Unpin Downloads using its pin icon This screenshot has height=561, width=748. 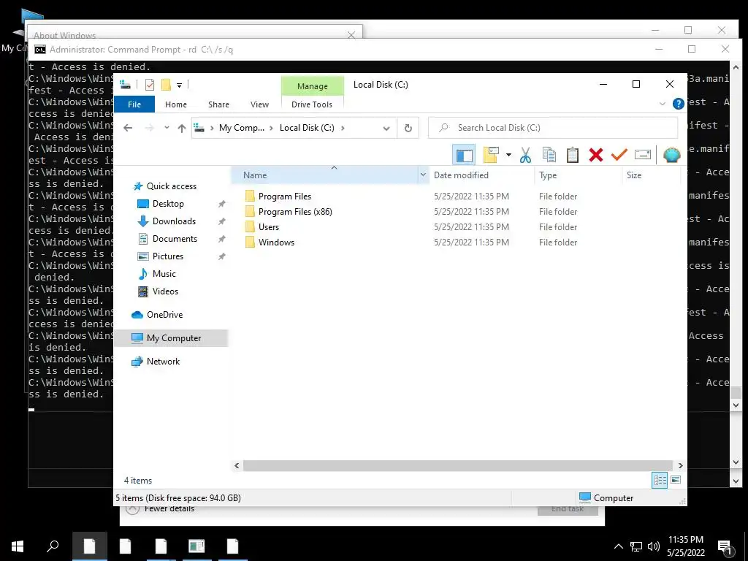(x=222, y=221)
